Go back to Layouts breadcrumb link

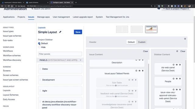[x=42, y=28]
